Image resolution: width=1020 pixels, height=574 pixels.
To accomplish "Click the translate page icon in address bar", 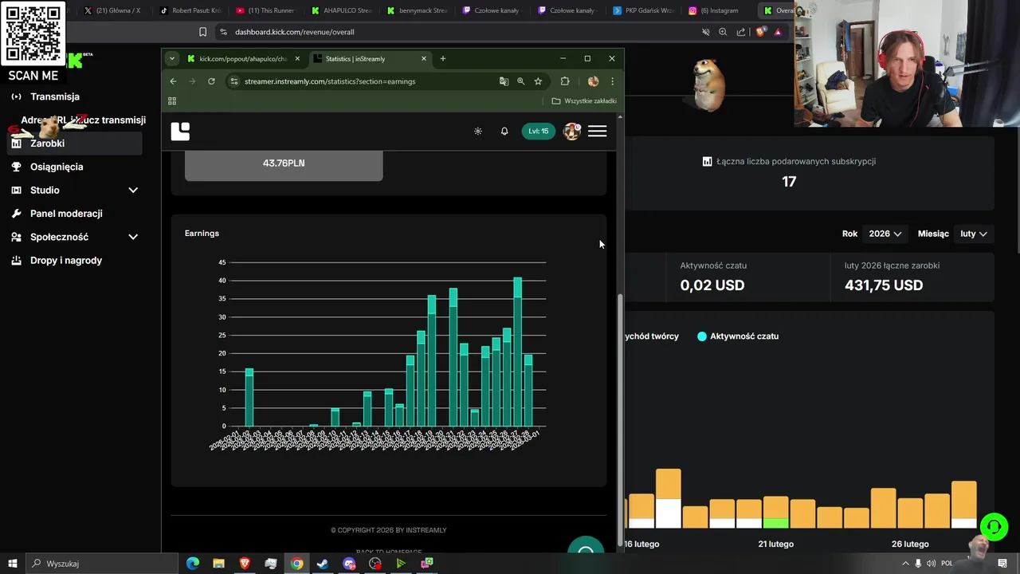I will (x=504, y=81).
